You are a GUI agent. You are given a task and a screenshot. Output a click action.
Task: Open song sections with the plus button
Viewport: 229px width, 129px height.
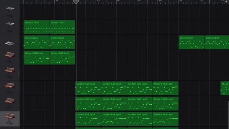click(x=226, y=1)
